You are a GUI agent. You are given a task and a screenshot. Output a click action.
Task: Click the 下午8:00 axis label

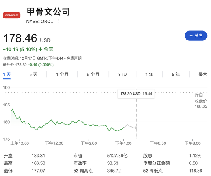193,143
